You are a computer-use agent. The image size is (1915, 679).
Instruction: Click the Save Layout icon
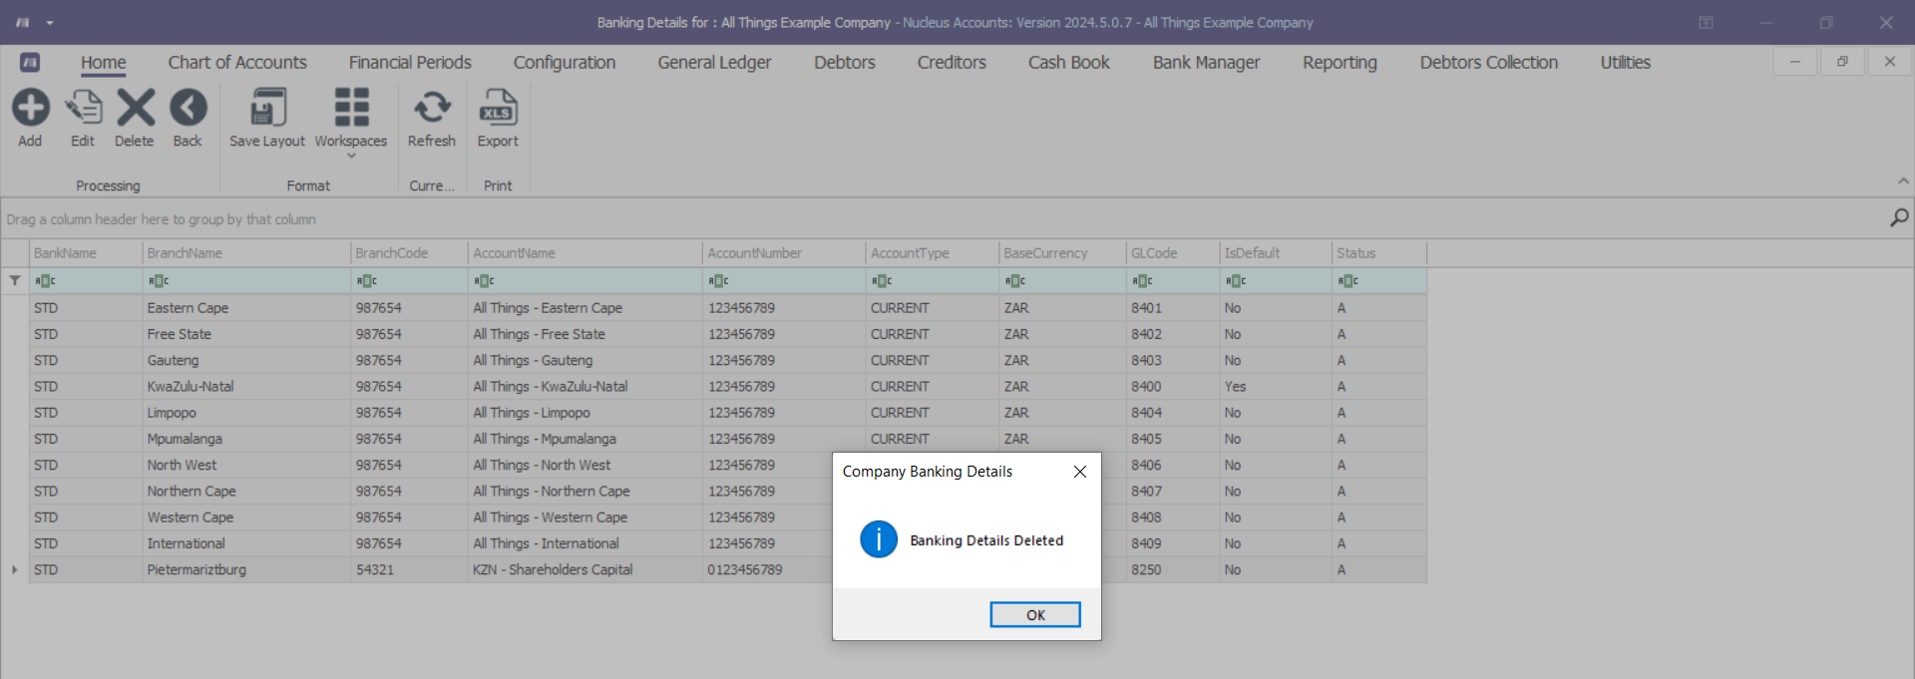pos(267,108)
